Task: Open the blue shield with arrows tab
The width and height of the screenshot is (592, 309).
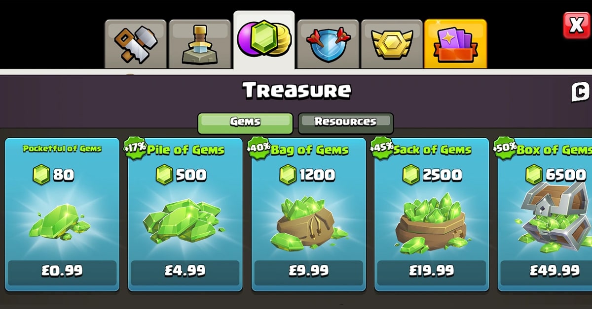Action: (x=328, y=44)
